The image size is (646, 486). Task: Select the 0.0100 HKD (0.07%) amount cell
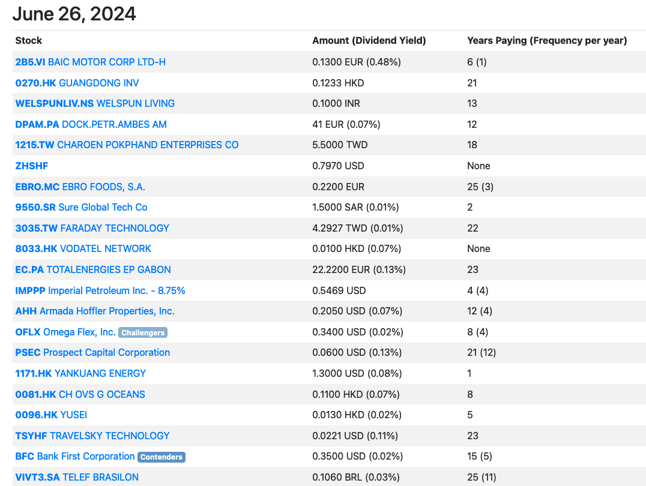point(357,249)
